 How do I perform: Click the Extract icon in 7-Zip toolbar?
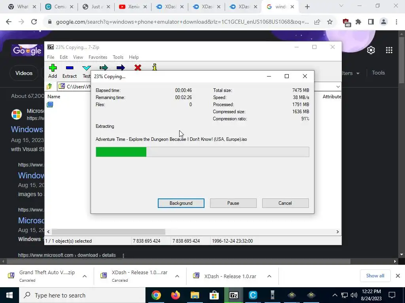coord(70,68)
